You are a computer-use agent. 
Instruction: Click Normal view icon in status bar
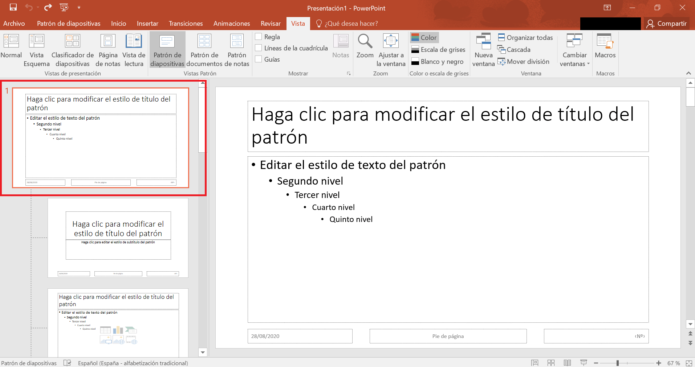(535, 363)
